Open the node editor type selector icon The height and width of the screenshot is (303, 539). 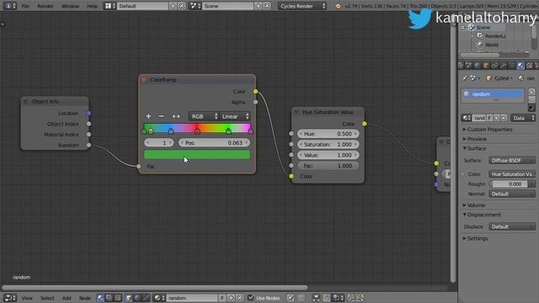pos(9,298)
